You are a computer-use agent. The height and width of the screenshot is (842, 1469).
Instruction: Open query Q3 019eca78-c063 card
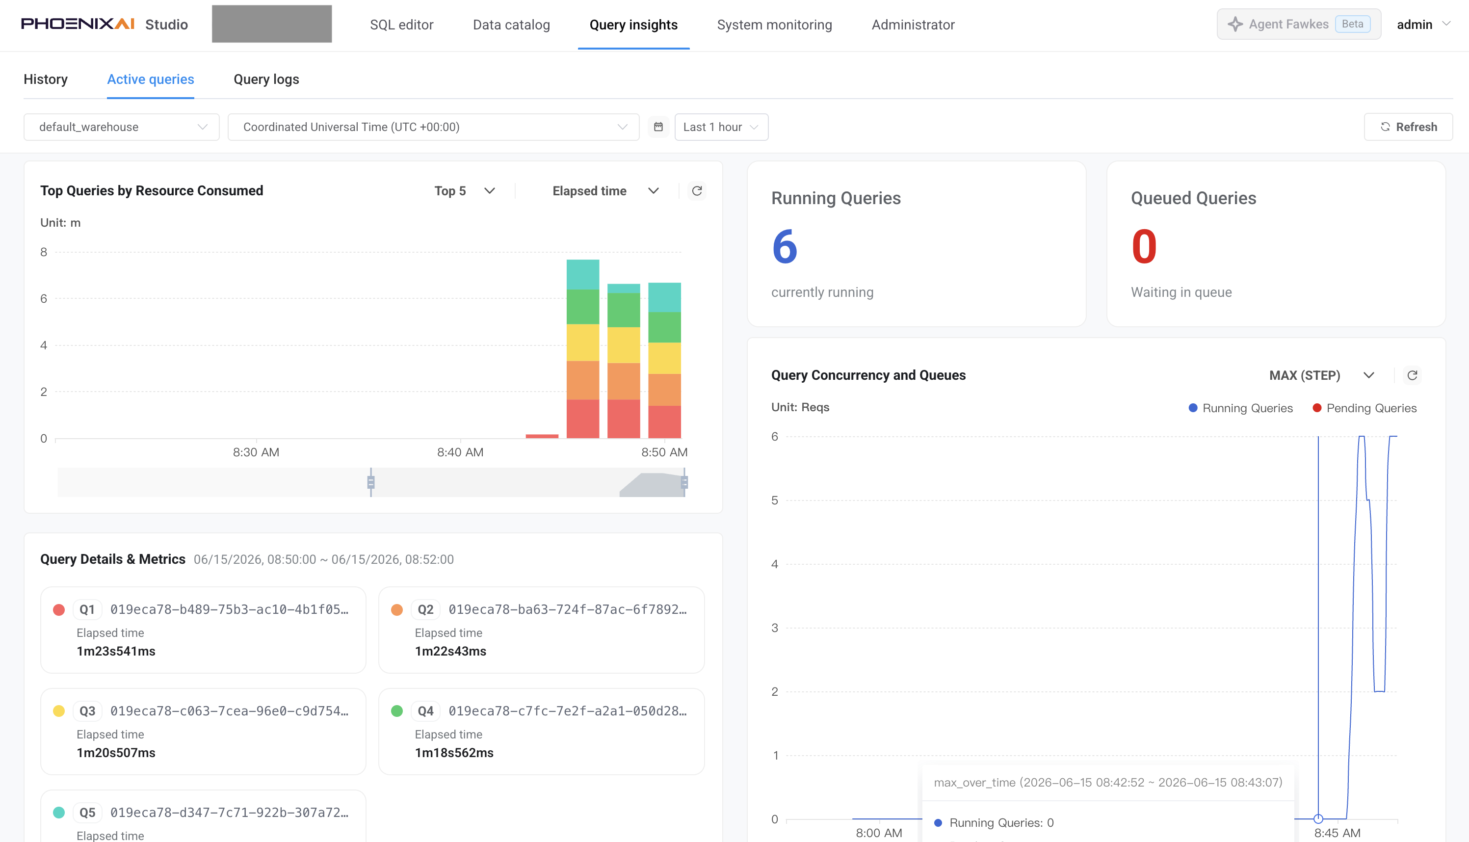pos(203,732)
